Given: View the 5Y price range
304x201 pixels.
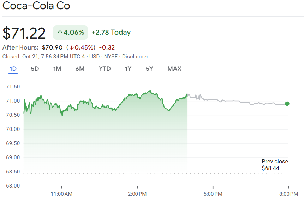Looking at the screenshot, I should [x=149, y=69].
